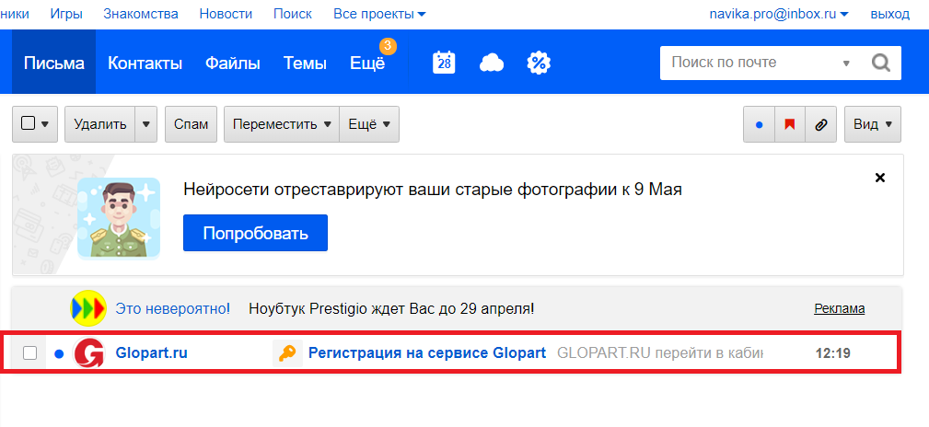Toggle unread dot on Glopart email

pos(59,353)
